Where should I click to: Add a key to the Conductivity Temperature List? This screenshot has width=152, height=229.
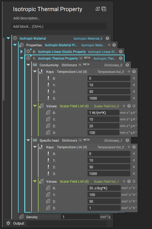(129, 72)
